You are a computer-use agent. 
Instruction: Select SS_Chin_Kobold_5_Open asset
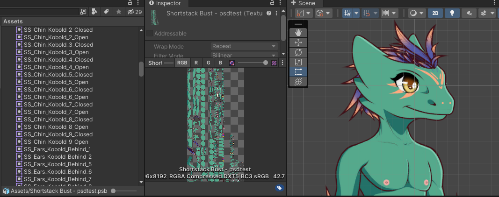56,82
